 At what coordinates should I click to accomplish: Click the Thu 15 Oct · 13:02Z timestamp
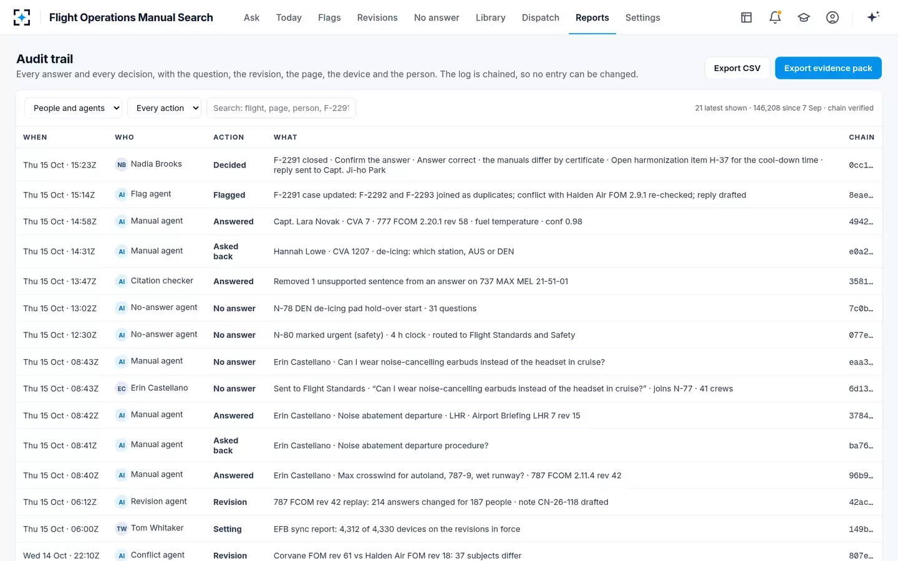(60, 309)
